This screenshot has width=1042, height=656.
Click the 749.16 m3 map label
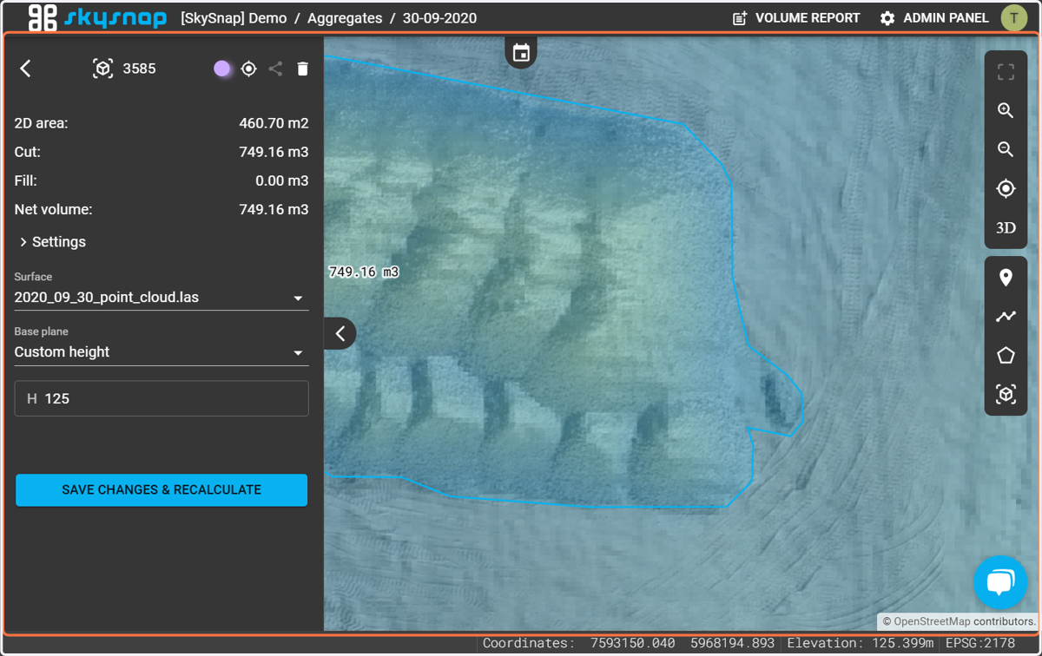(x=364, y=272)
